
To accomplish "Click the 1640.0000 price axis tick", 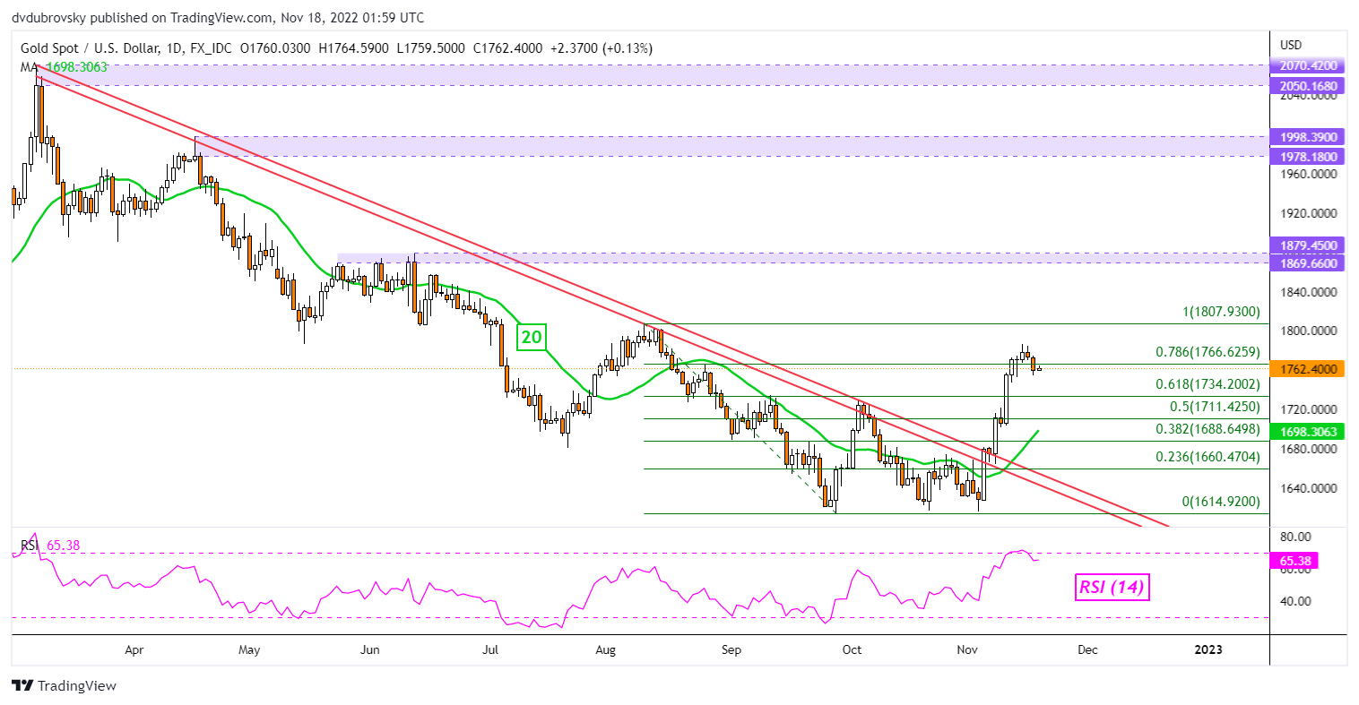I will coord(1308,488).
